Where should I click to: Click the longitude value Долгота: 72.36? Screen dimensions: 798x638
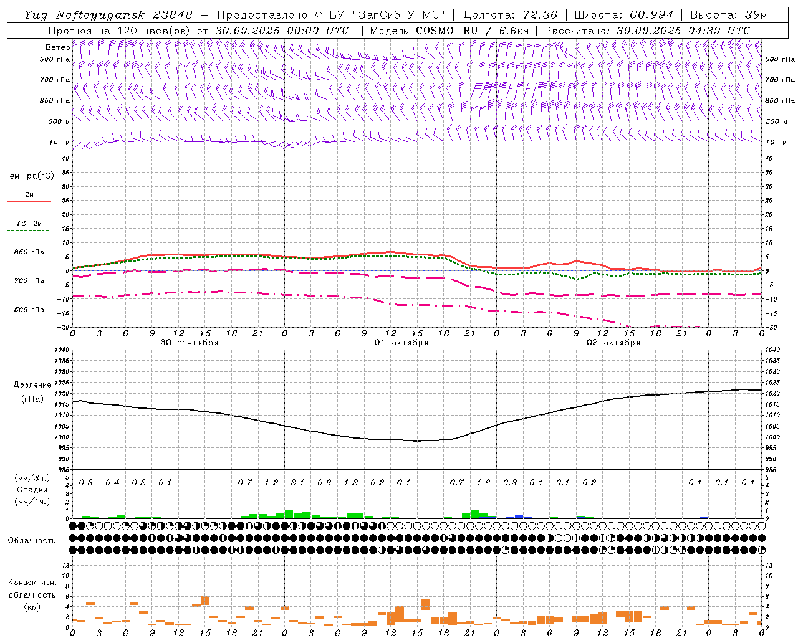tap(510, 15)
